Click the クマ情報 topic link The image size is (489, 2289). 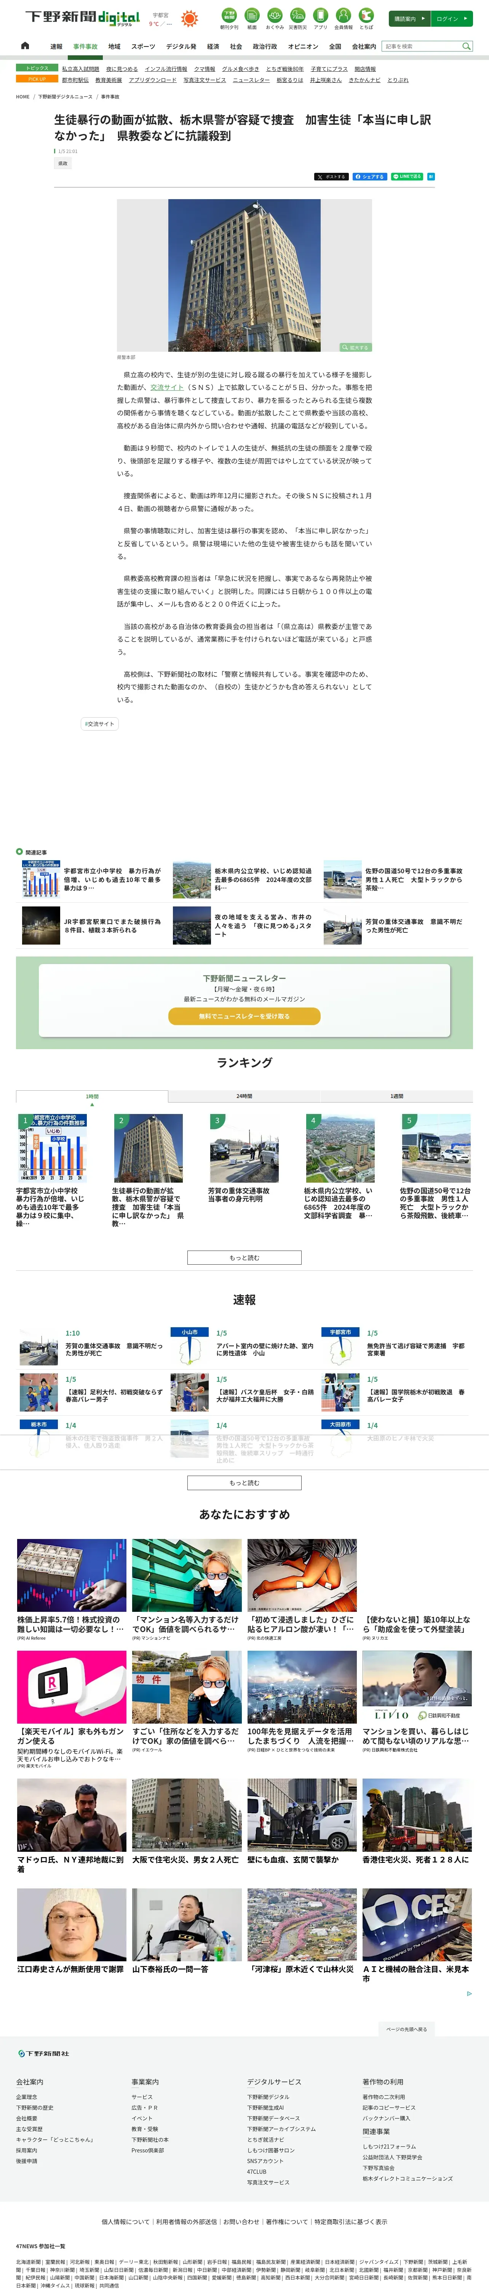click(x=204, y=68)
